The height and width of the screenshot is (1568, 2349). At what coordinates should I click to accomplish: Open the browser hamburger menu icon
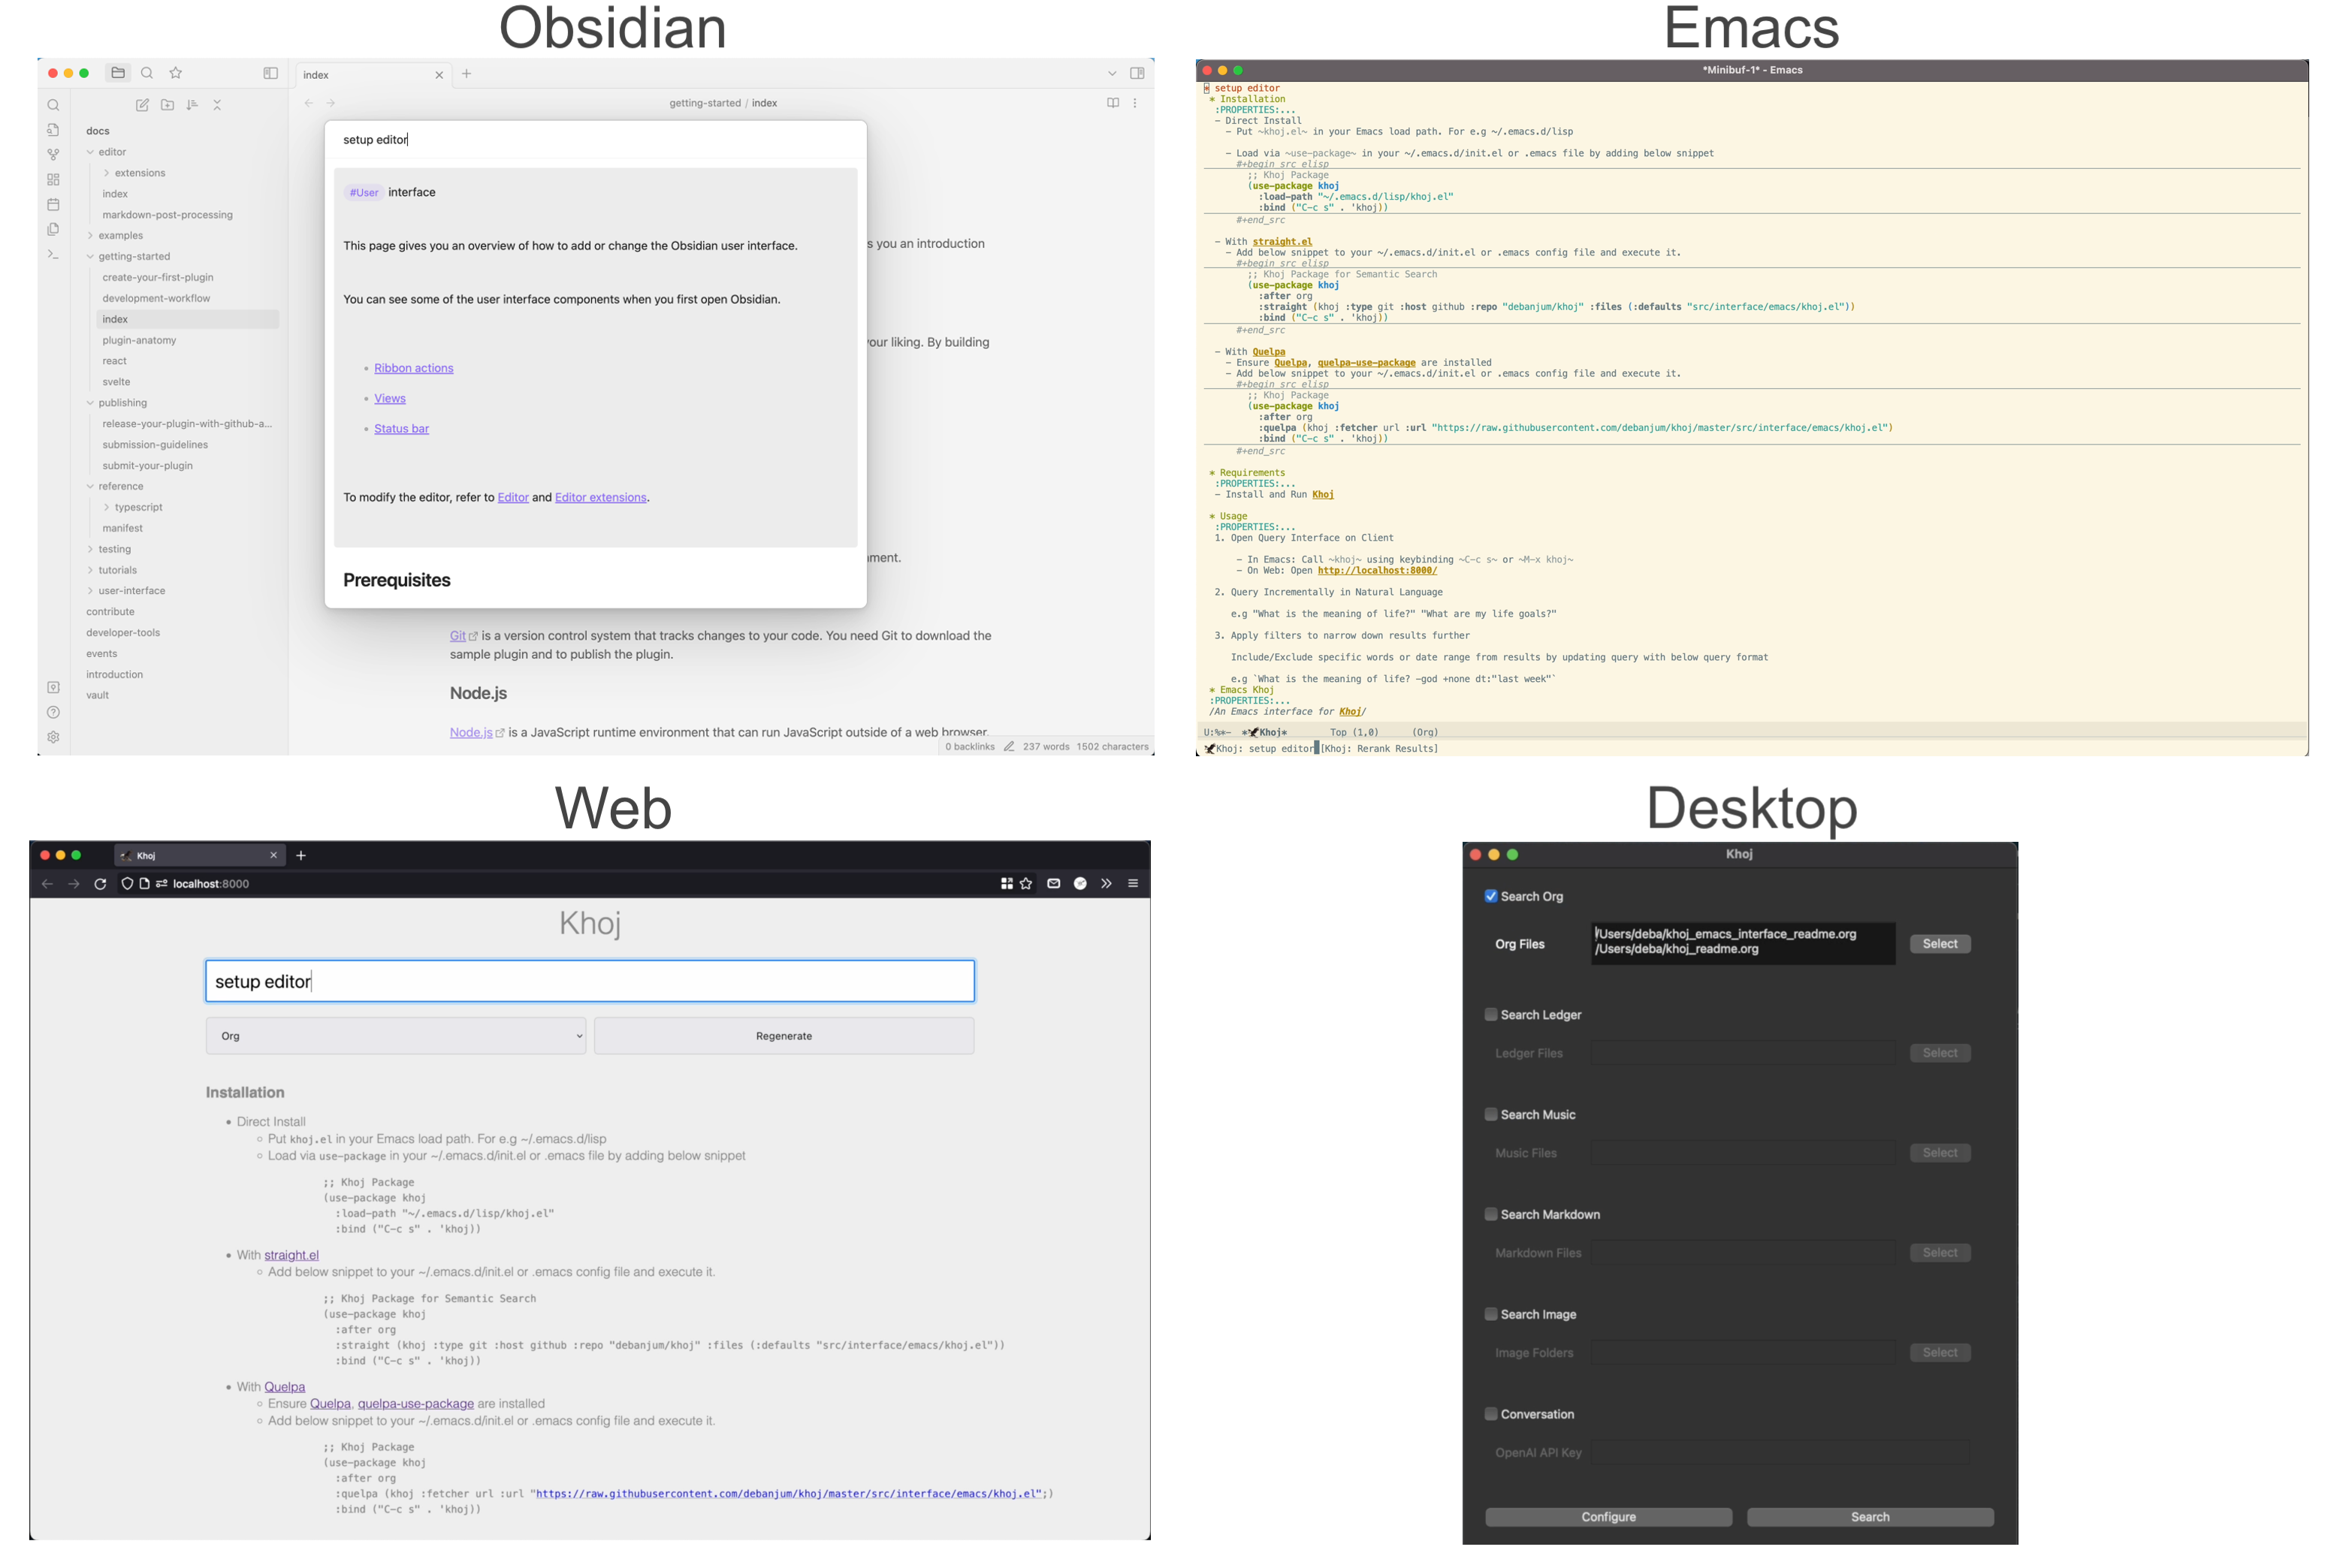(1133, 884)
